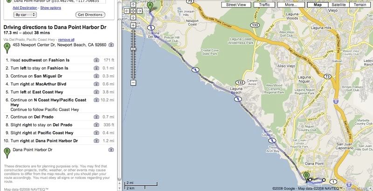Screen dimensions: 373x191
Task: Click the Get Directions button
Action: [x=90, y=15]
